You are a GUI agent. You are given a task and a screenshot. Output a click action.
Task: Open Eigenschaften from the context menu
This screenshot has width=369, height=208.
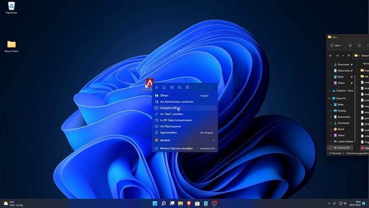[x=184, y=132]
